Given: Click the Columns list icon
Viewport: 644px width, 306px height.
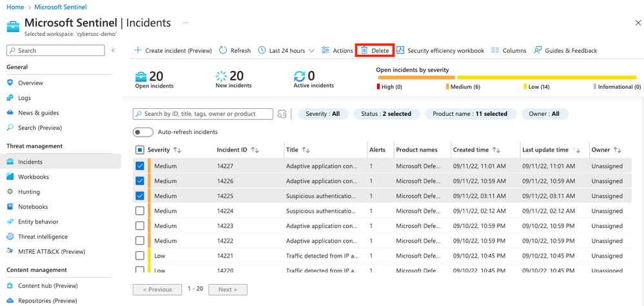Looking at the screenshot, I should point(495,50).
